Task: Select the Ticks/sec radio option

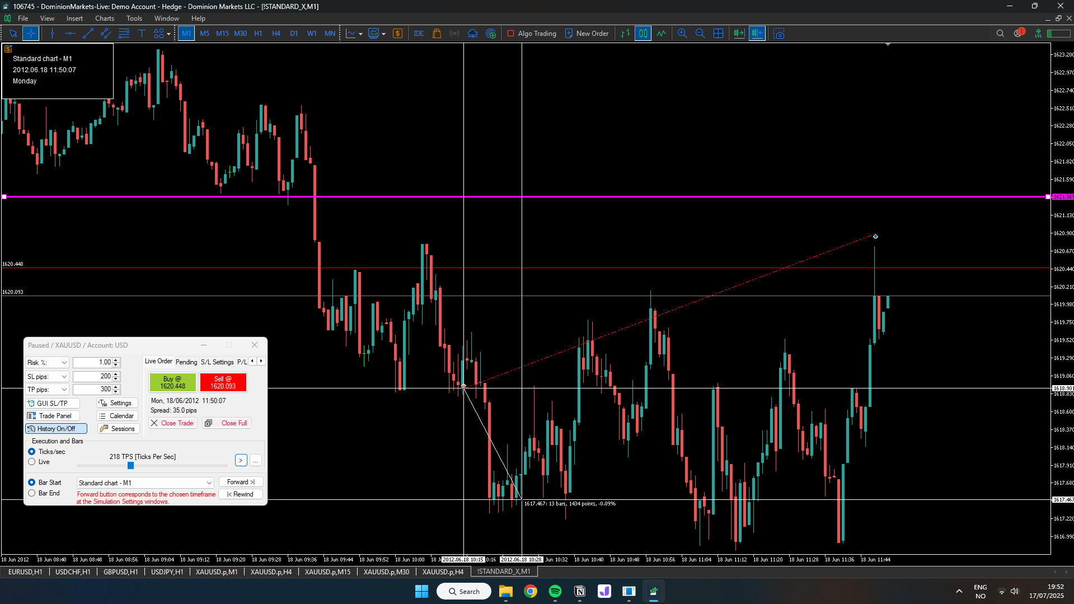Action: click(32, 452)
